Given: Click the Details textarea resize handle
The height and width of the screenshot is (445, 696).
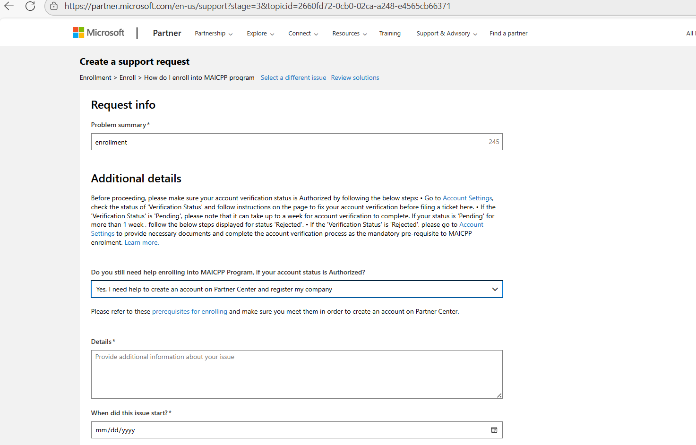Looking at the screenshot, I should (499, 395).
